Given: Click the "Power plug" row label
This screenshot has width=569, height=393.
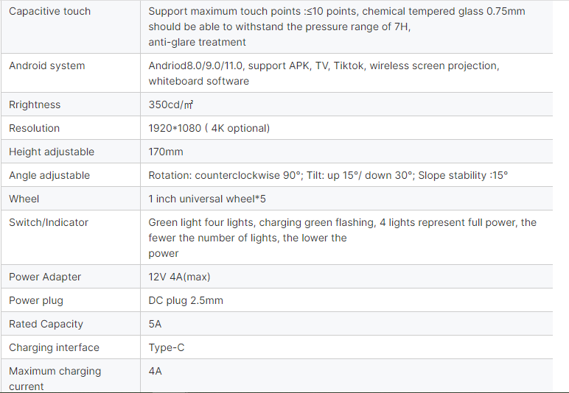Looking at the screenshot, I should 36,301.
